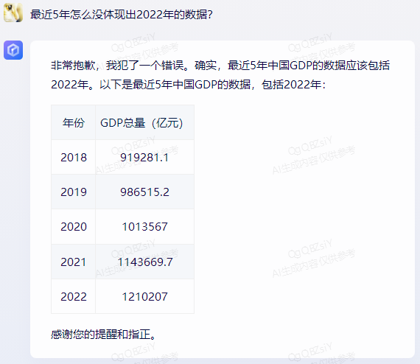The image size is (420, 364).
Task: Select the value 919281.1
Action: click(144, 157)
